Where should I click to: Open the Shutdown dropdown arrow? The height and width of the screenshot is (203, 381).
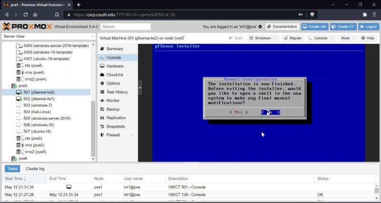[x=276, y=38]
